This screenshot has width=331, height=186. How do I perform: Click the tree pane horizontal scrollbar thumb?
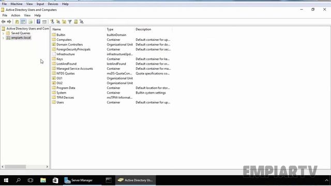point(15,166)
